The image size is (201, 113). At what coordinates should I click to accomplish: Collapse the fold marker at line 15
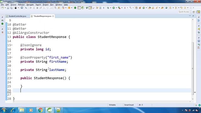(12, 45)
